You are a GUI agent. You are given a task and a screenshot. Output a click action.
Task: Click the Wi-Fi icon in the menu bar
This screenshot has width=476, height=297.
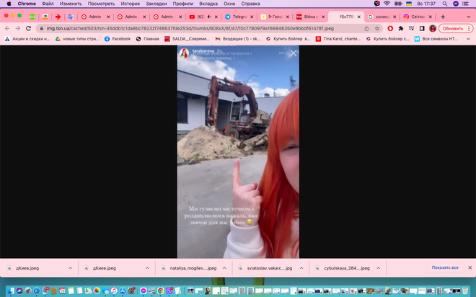(387, 4)
